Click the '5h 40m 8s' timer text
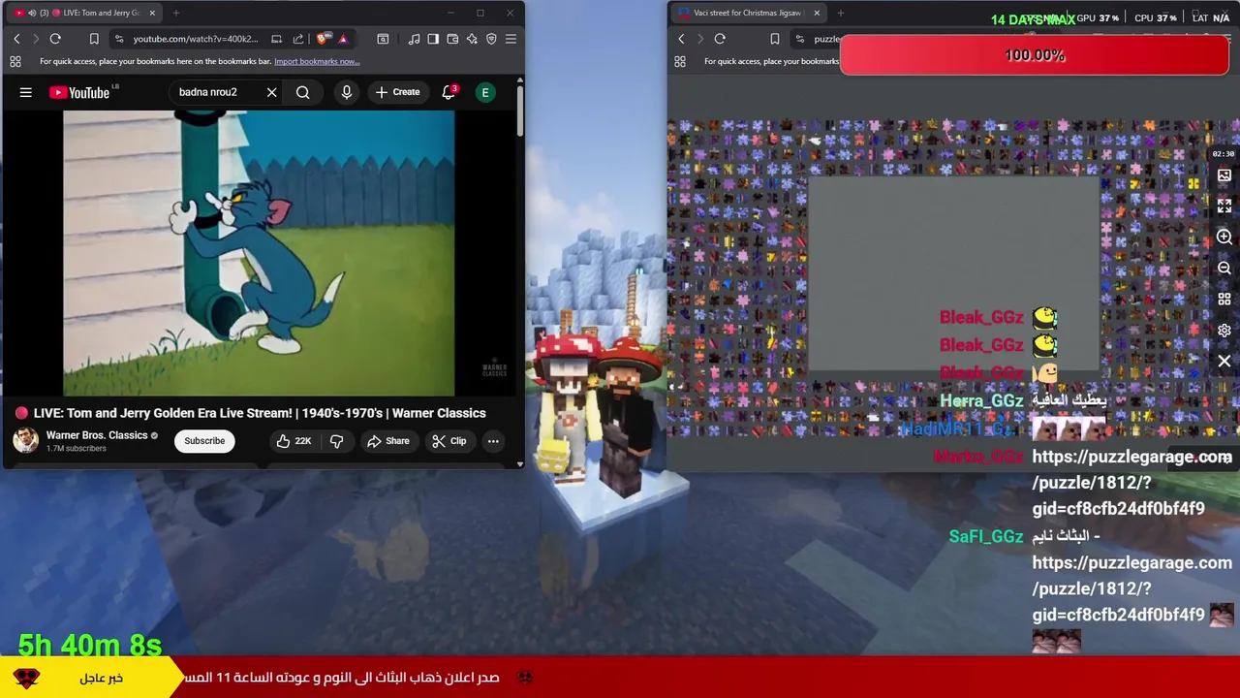This screenshot has width=1240, height=698. coord(90,646)
